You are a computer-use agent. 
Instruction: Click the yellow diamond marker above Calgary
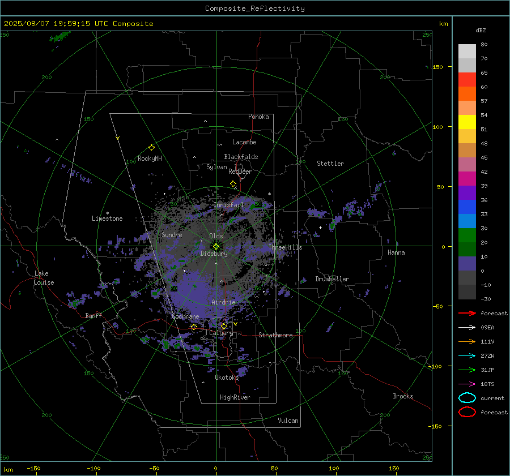tap(224, 326)
